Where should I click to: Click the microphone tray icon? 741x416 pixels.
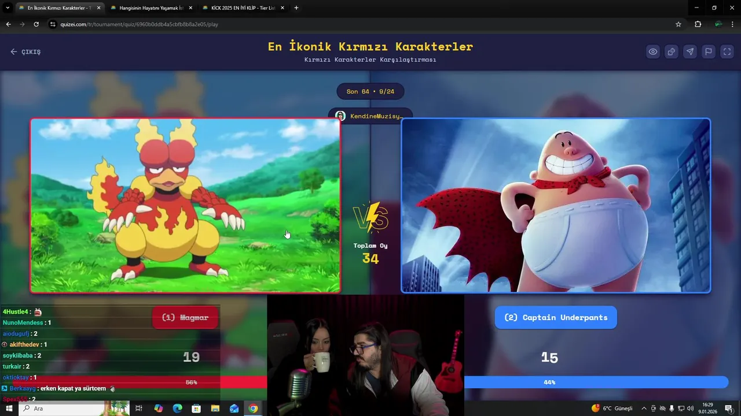coord(672,408)
